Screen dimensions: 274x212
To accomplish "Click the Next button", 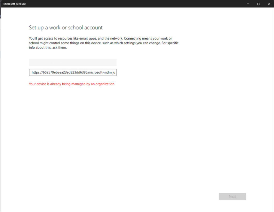I will [x=232, y=196].
